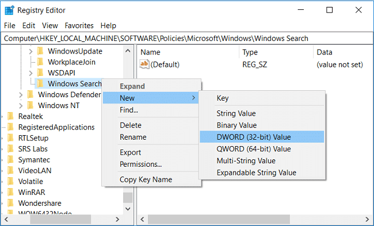Click the WorkplaceJoin folder icon

(40, 62)
